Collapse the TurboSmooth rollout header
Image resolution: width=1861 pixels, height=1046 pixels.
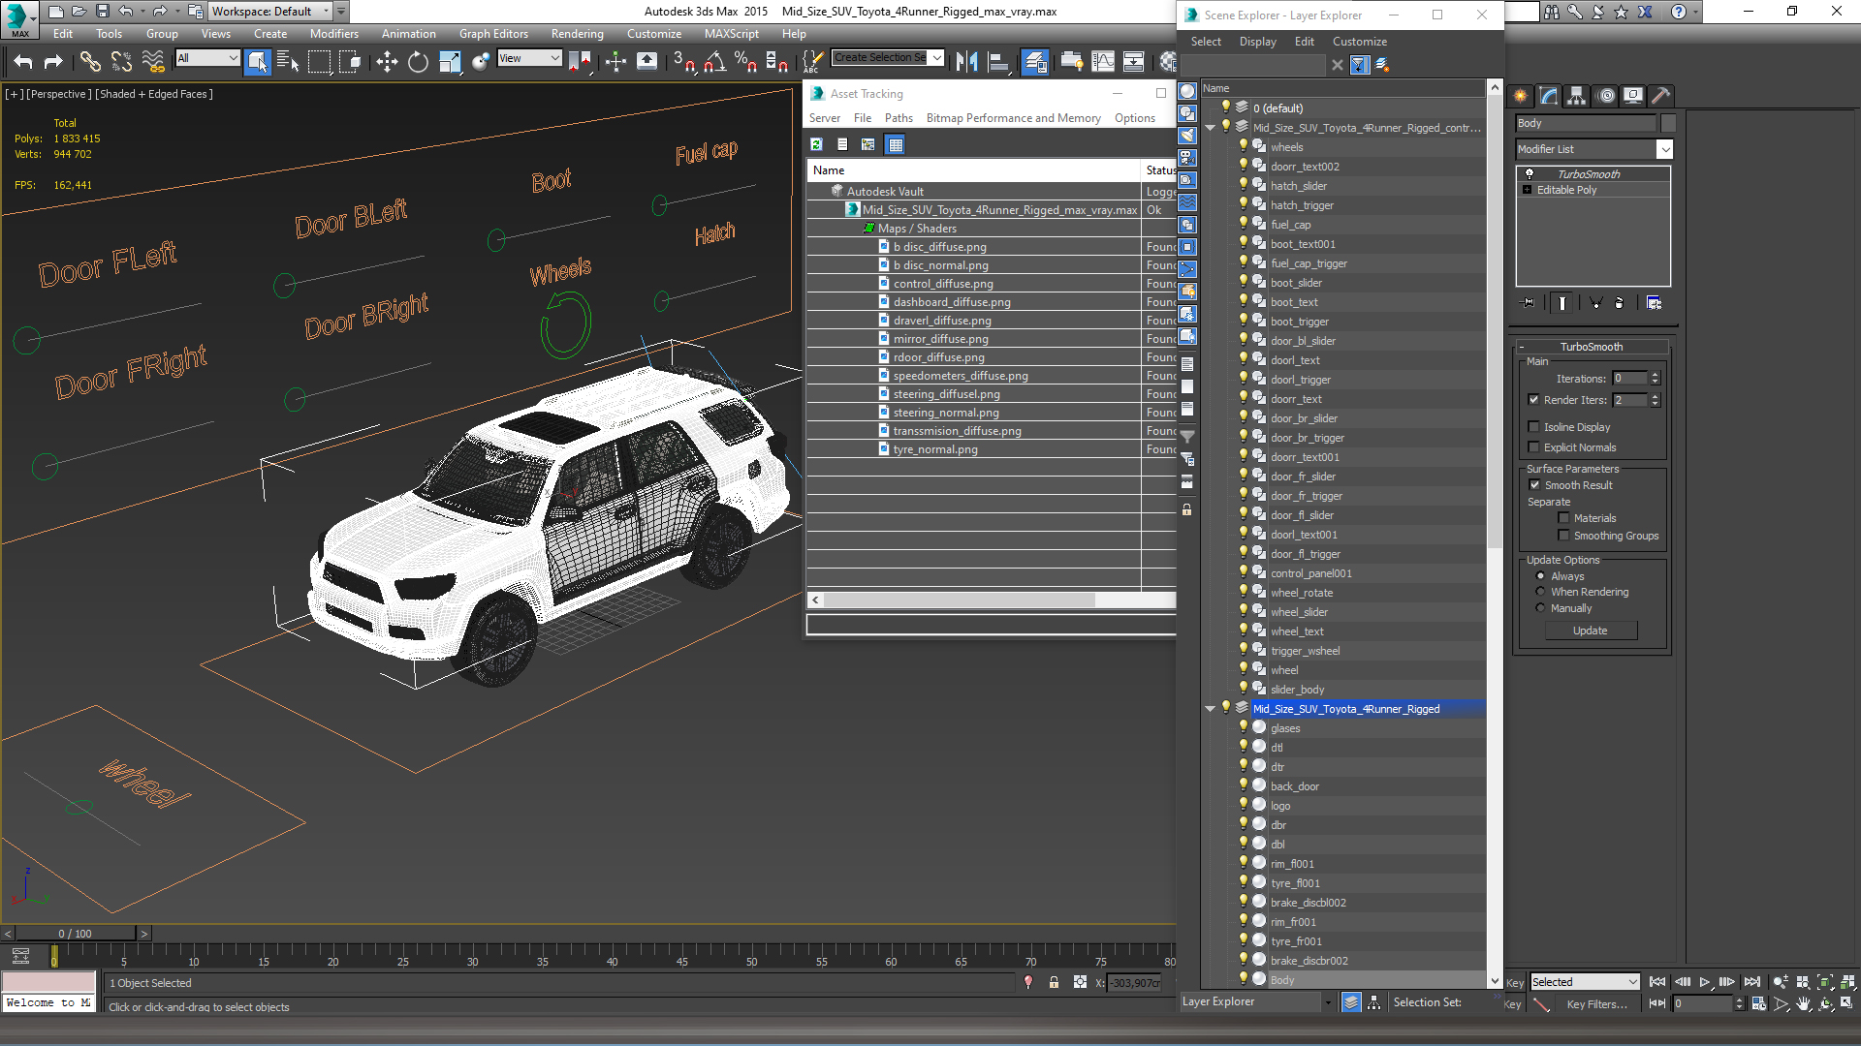click(x=1591, y=347)
